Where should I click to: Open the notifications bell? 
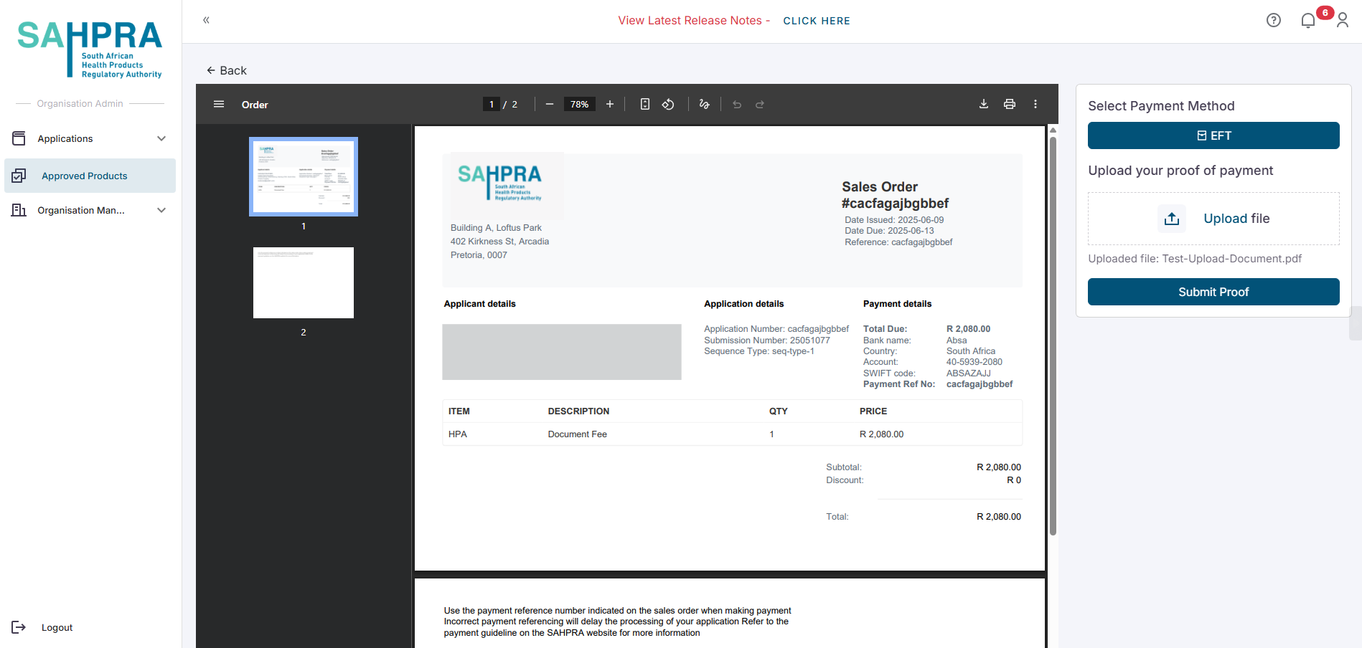pyautogui.click(x=1308, y=21)
